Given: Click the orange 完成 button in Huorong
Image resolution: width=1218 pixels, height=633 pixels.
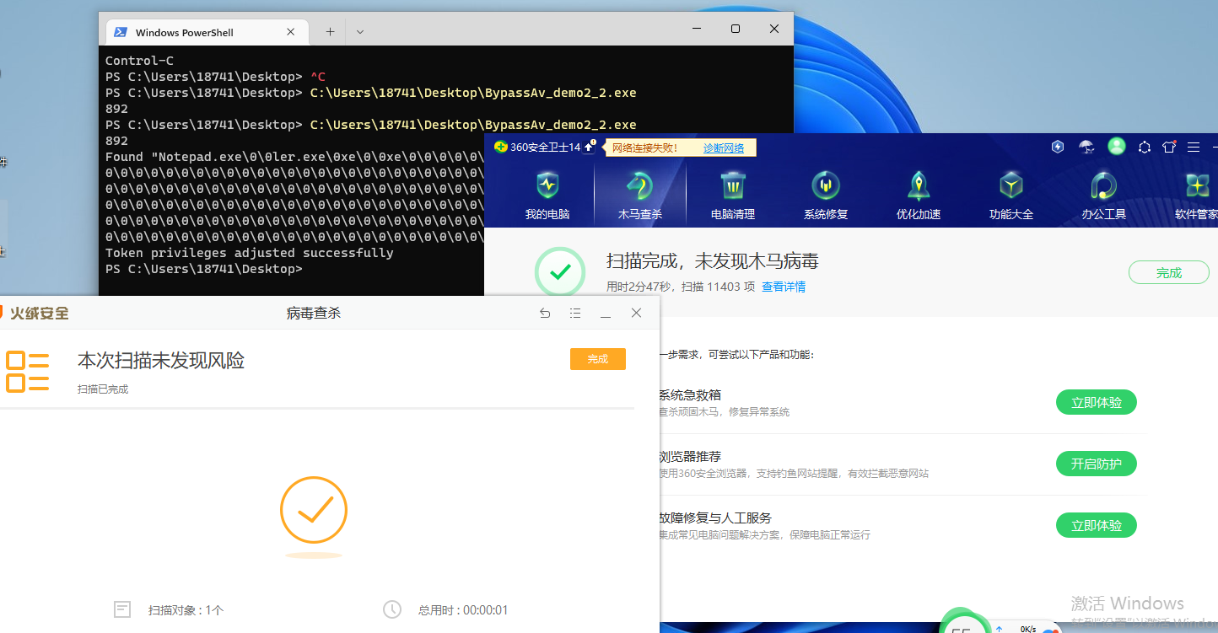Looking at the screenshot, I should pyautogui.click(x=598, y=359).
